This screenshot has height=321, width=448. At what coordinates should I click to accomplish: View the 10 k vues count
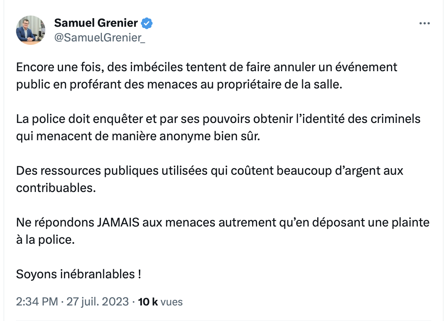(x=160, y=302)
